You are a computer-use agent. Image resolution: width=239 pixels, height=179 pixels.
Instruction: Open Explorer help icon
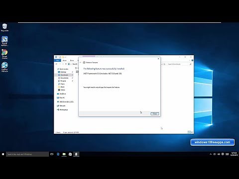(192, 60)
